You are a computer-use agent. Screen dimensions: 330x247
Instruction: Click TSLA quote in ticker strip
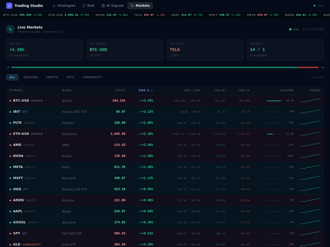coord(149,15)
